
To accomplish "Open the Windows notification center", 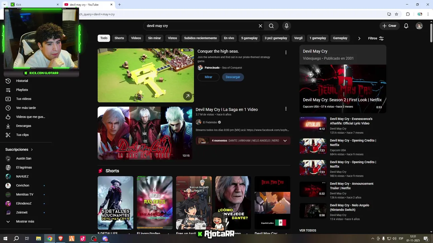I will click(x=426, y=239).
